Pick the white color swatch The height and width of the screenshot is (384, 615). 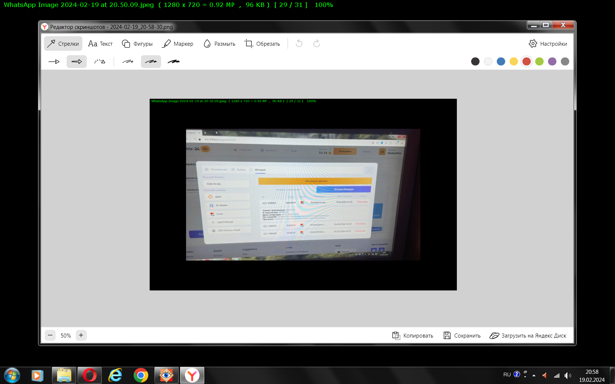488,61
